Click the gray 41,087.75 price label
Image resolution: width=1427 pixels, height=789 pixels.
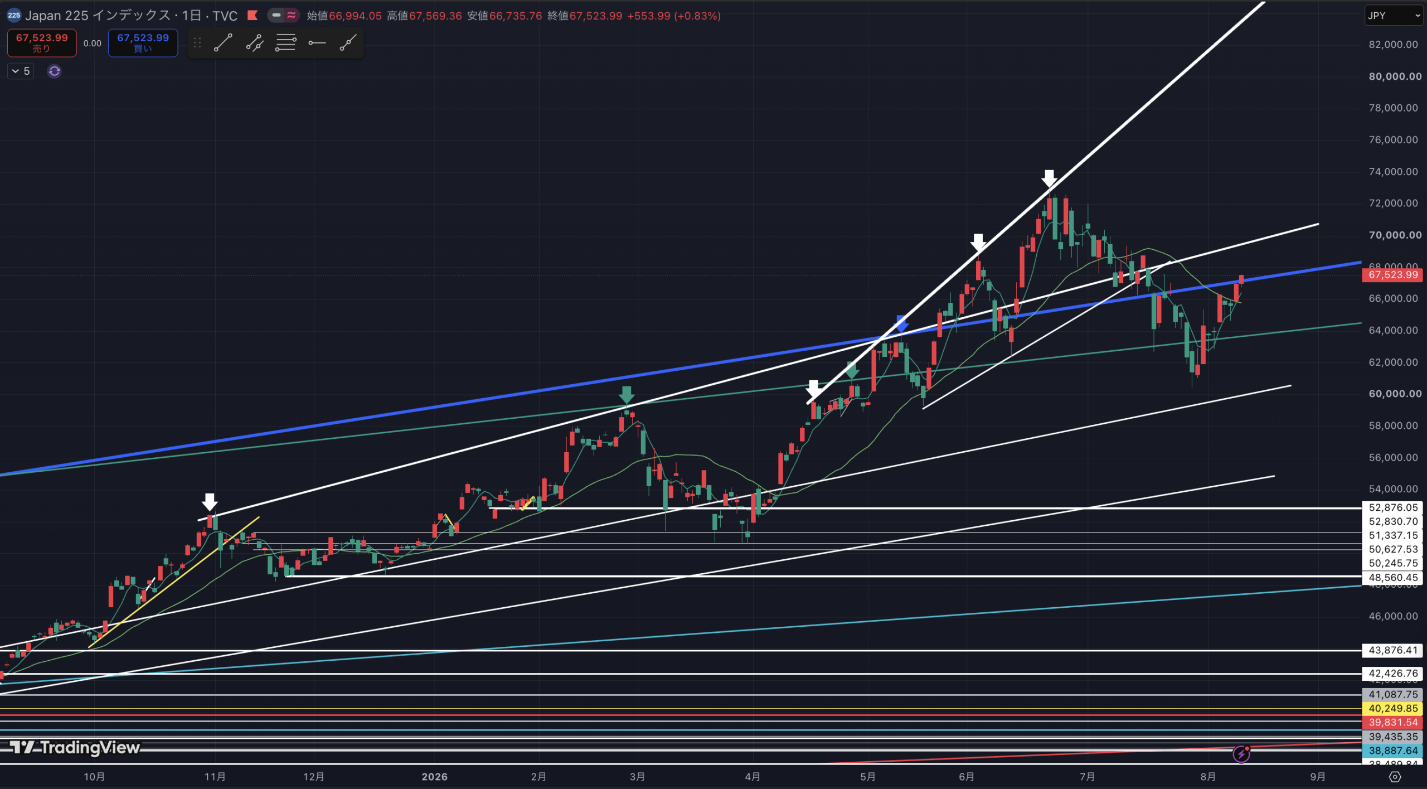1393,694
